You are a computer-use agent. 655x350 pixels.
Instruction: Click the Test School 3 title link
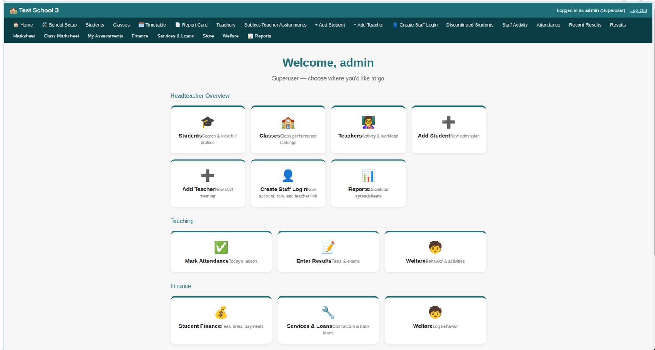coord(38,10)
